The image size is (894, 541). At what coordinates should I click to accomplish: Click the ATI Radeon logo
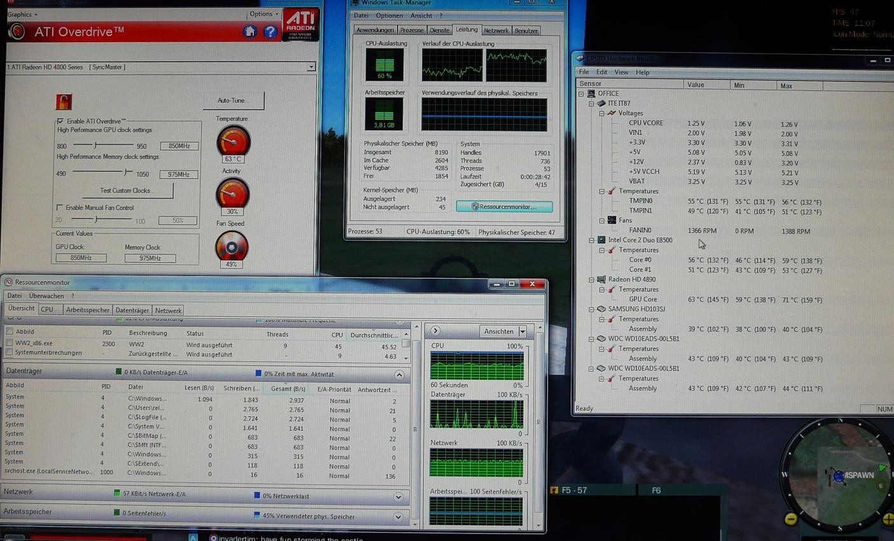click(300, 24)
